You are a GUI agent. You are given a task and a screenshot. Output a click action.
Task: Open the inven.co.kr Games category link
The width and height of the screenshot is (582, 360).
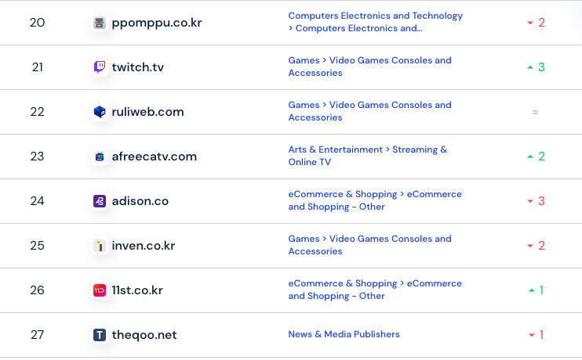[x=369, y=245]
